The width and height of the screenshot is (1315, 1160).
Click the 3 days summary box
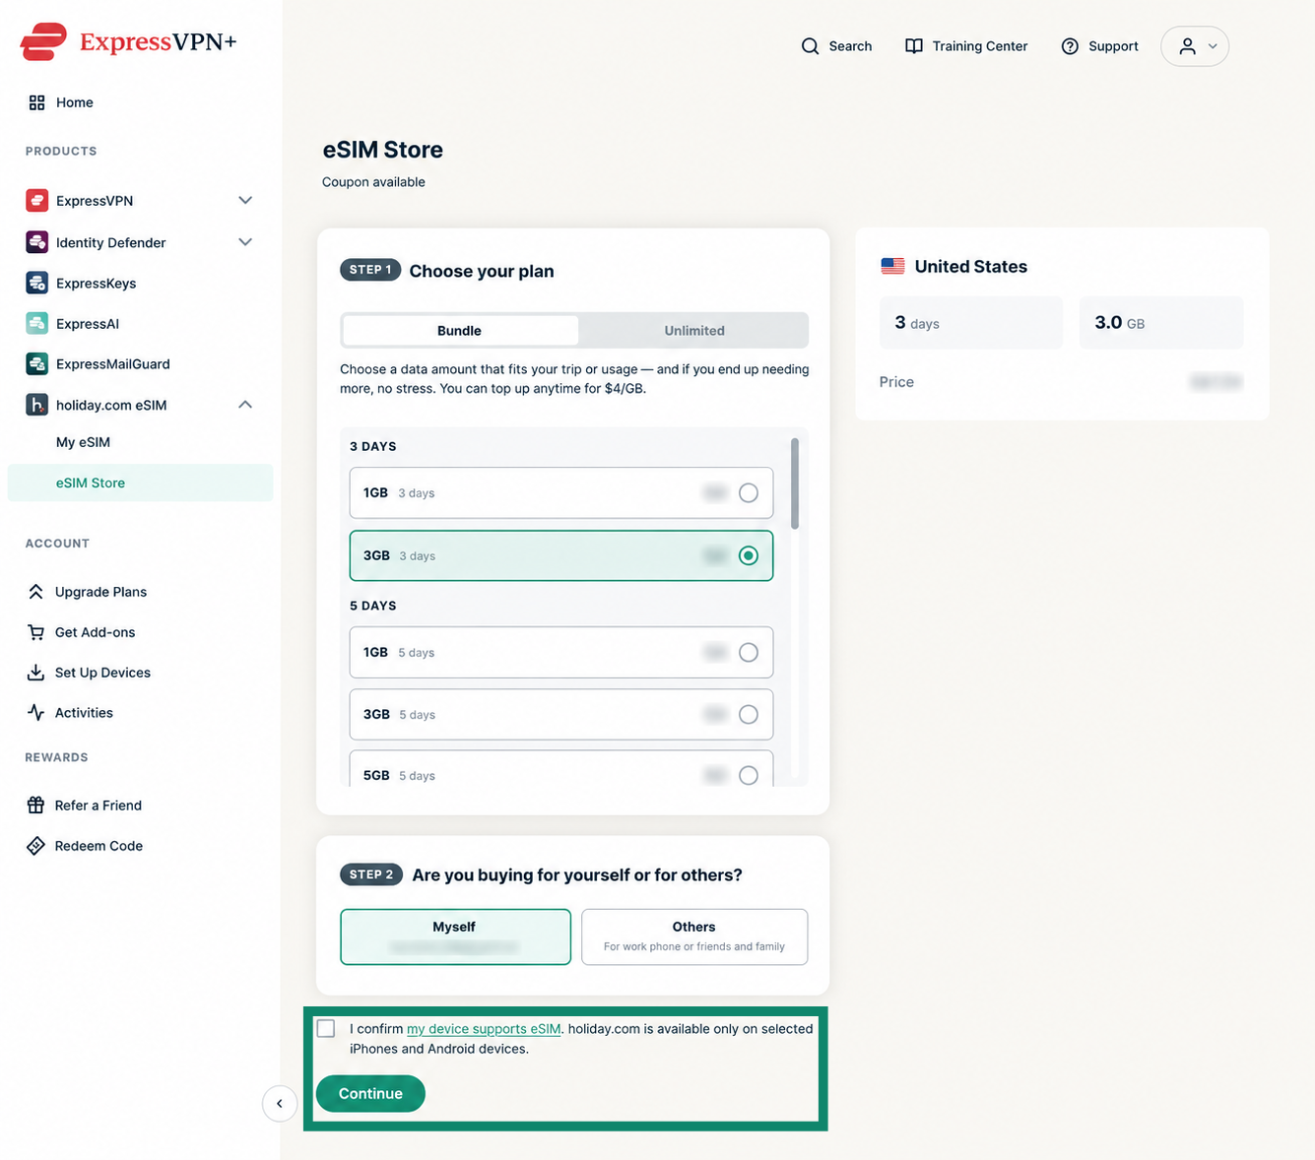tap(971, 323)
